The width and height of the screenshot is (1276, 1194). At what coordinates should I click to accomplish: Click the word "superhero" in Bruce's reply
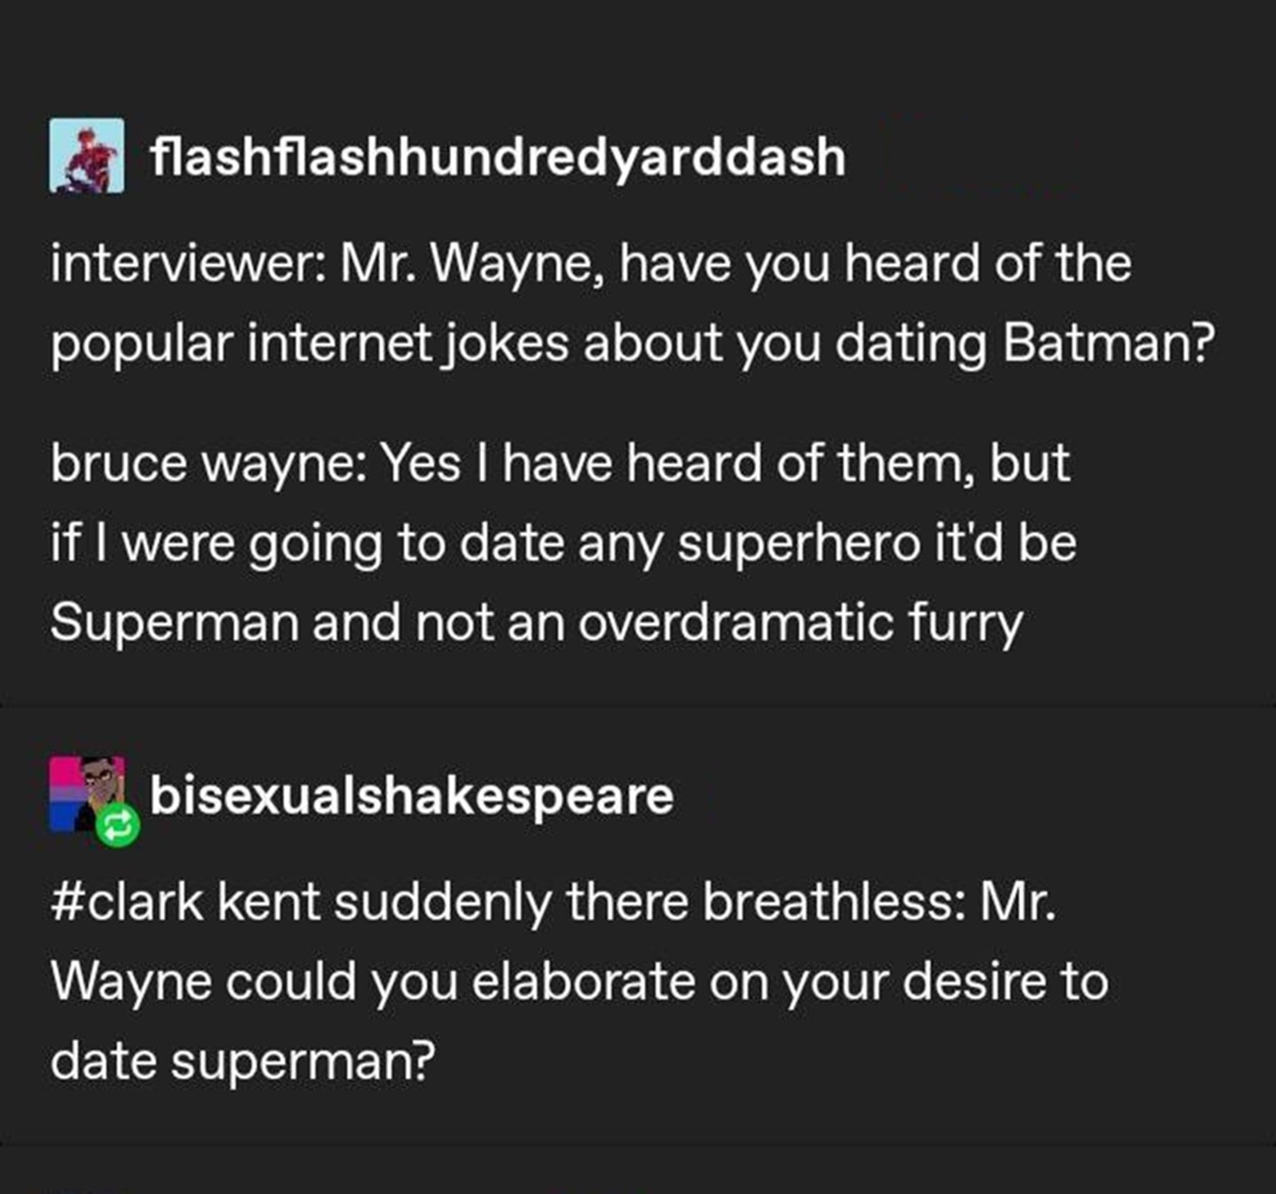[798, 543]
